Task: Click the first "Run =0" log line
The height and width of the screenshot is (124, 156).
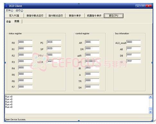Action: tap(9, 97)
